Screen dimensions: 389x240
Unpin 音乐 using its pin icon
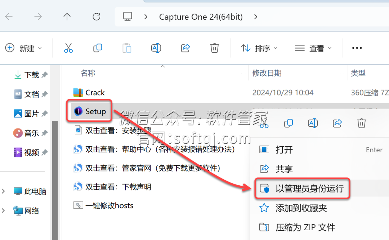click(x=45, y=133)
